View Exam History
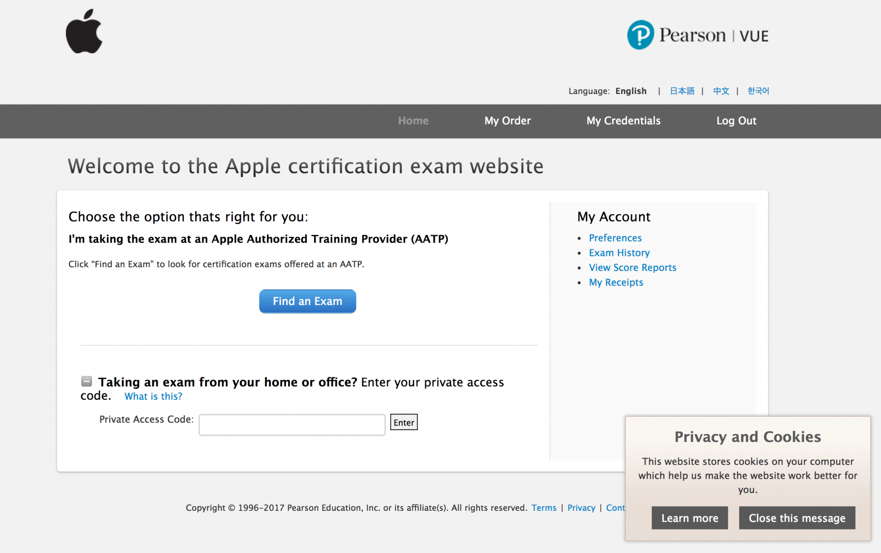The image size is (881, 553). (x=619, y=253)
